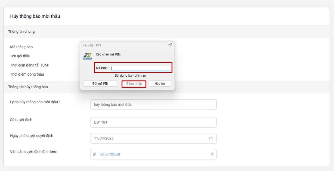Click the Văn bản quyết định đính kèm label
This screenshot has height=171, width=334.
tap(34, 152)
